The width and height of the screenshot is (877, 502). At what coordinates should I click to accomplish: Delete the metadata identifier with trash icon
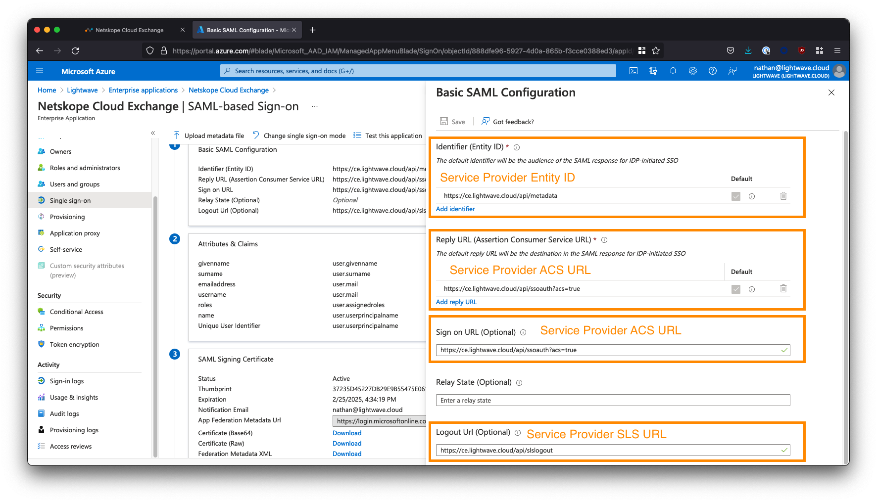pyautogui.click(x=783, y=196)
